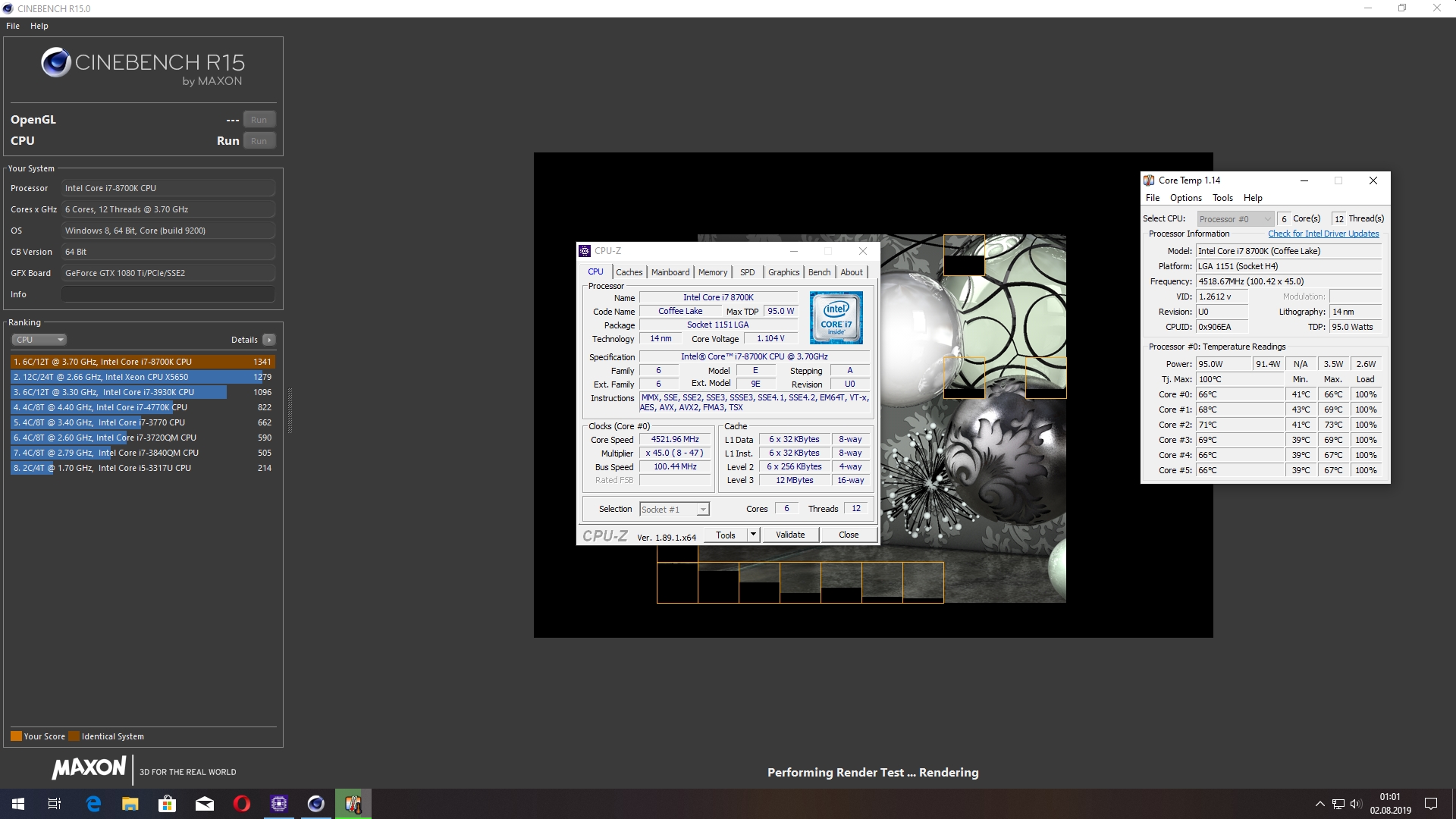This screenshot has width=1456, height=819.
Task: Switch to the Mainboard tab in CPU-Z
Action: tap(670, 272)
